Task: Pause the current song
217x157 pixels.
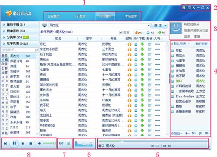Action: 14,143
